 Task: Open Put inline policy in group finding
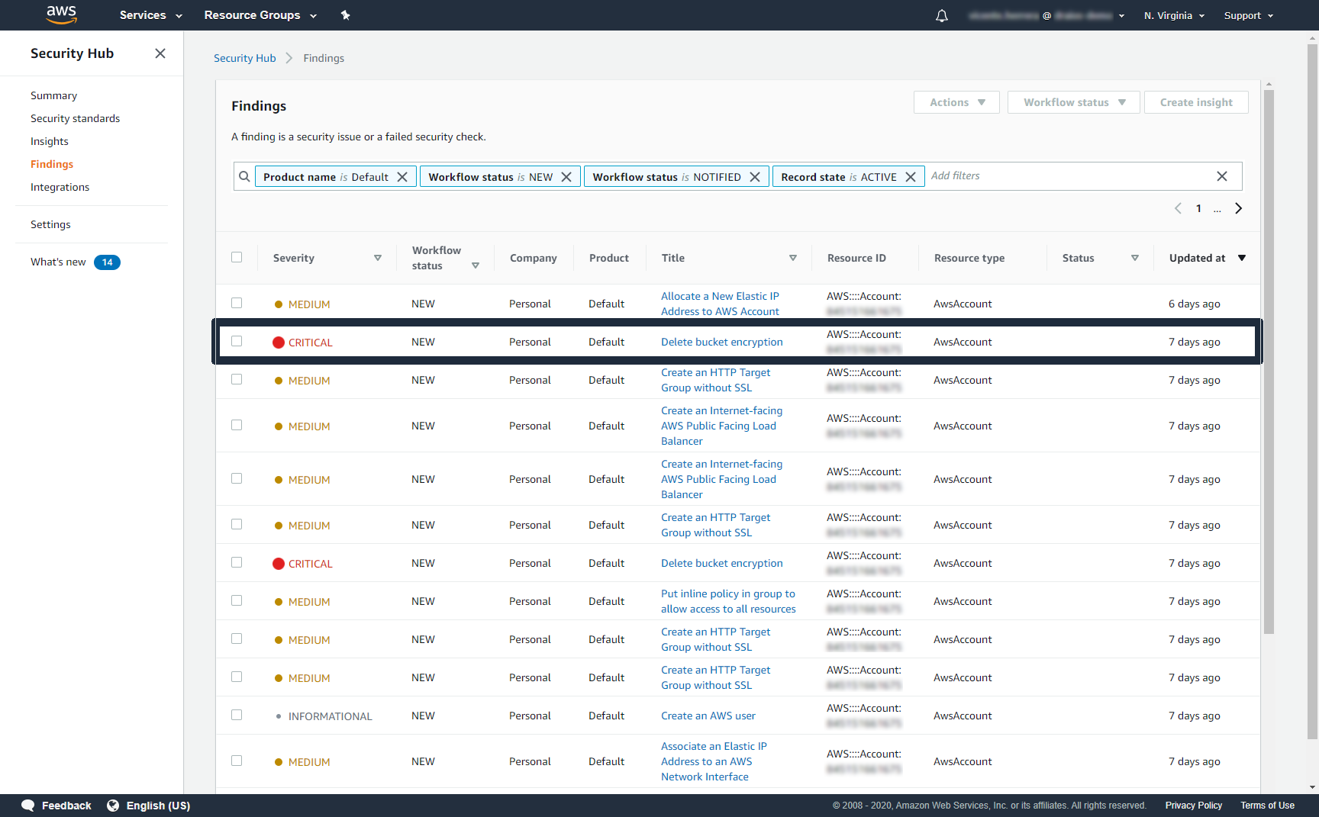728,601
